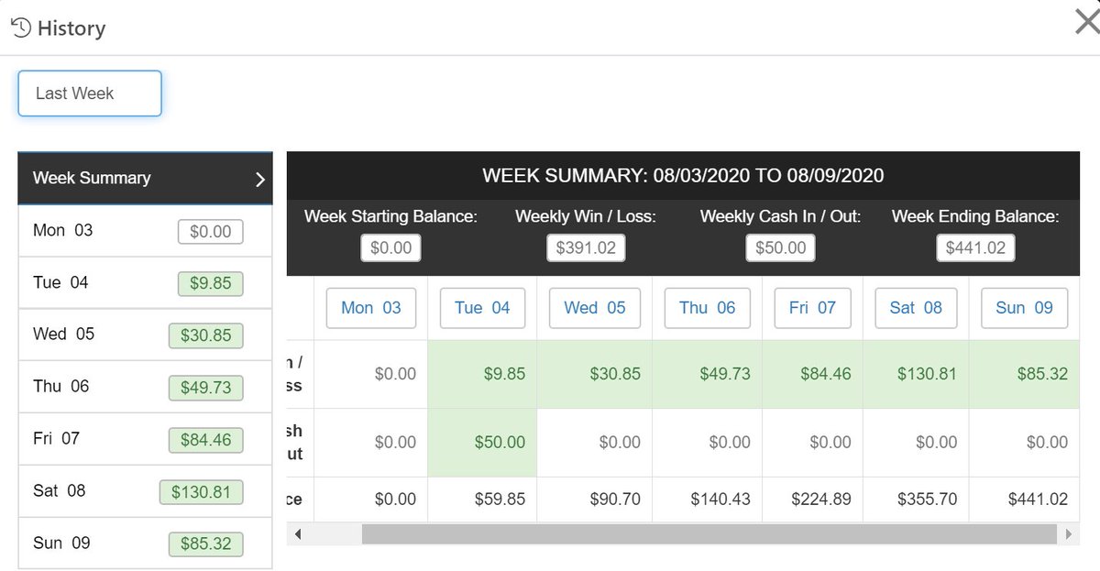This screenshot has width=1100, height=571.
Task: Click the $90.70 balance cell
Action: pos(595,500)
